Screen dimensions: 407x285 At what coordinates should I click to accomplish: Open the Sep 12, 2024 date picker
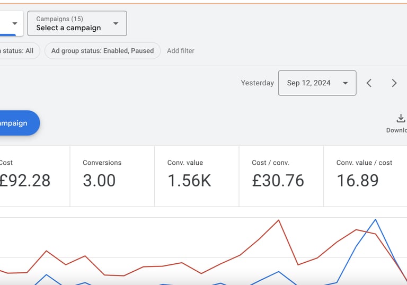[x=317, y=83]
